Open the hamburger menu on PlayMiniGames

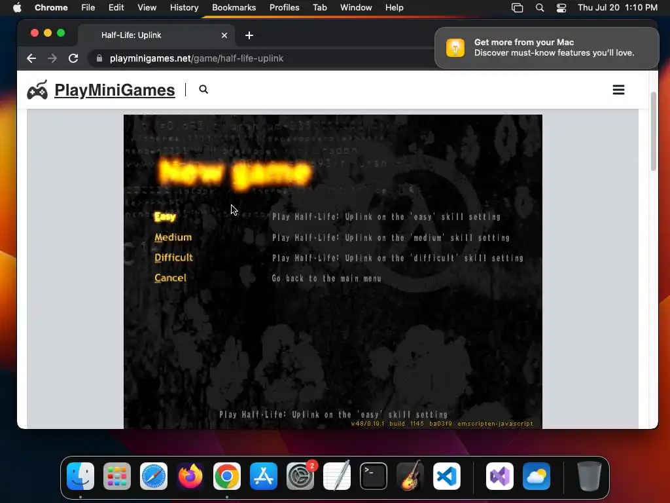point(618,90)
